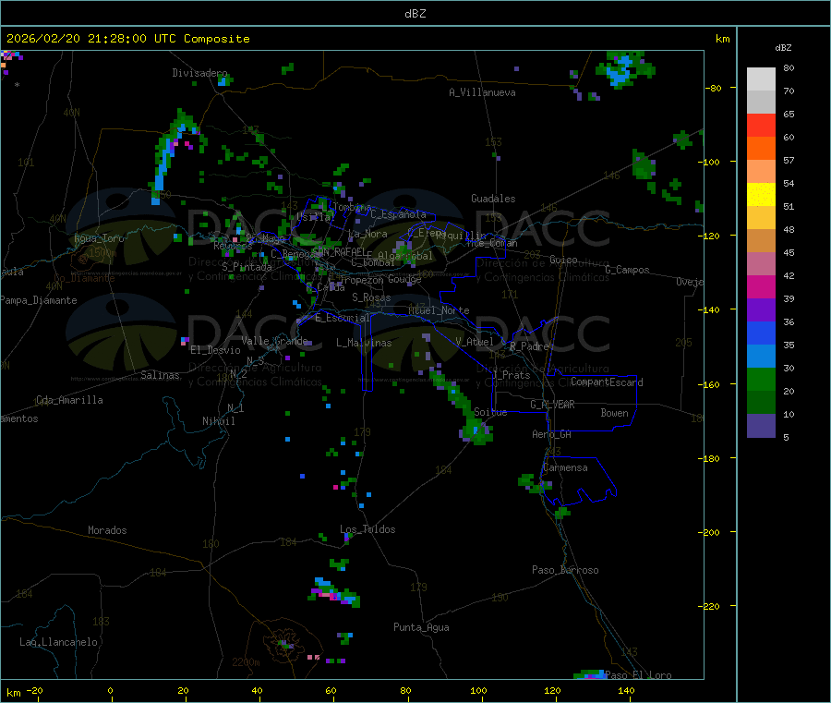Click the Divisadero location label

(199, 73)
